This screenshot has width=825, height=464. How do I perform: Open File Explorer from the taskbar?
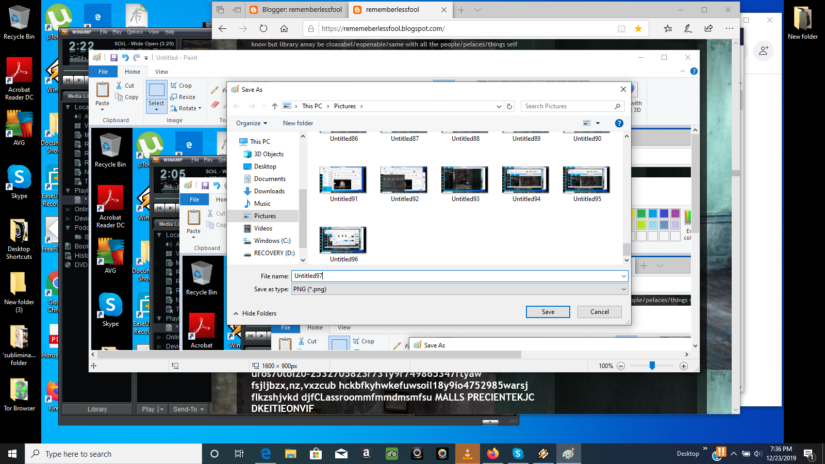pos(291,454)
